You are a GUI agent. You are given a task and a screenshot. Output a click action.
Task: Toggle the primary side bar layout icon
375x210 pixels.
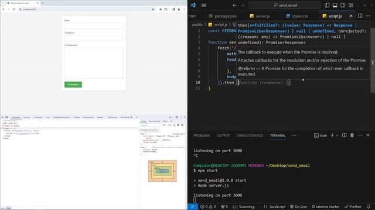coord(327,5)
